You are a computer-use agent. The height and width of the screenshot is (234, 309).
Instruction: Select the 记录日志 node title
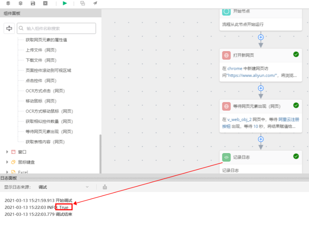(x=241, y=157)
